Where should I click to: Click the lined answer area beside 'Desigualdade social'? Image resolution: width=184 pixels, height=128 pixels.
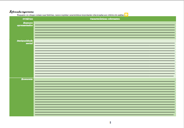[x=105, y=59]
